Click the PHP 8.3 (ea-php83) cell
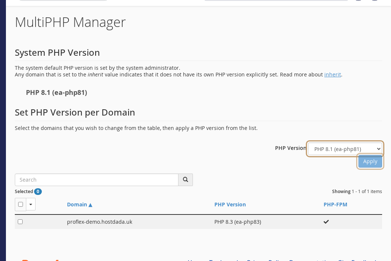The height and width of the screenshot is (261, 391). pyautogui.click(x=238, y=222)
